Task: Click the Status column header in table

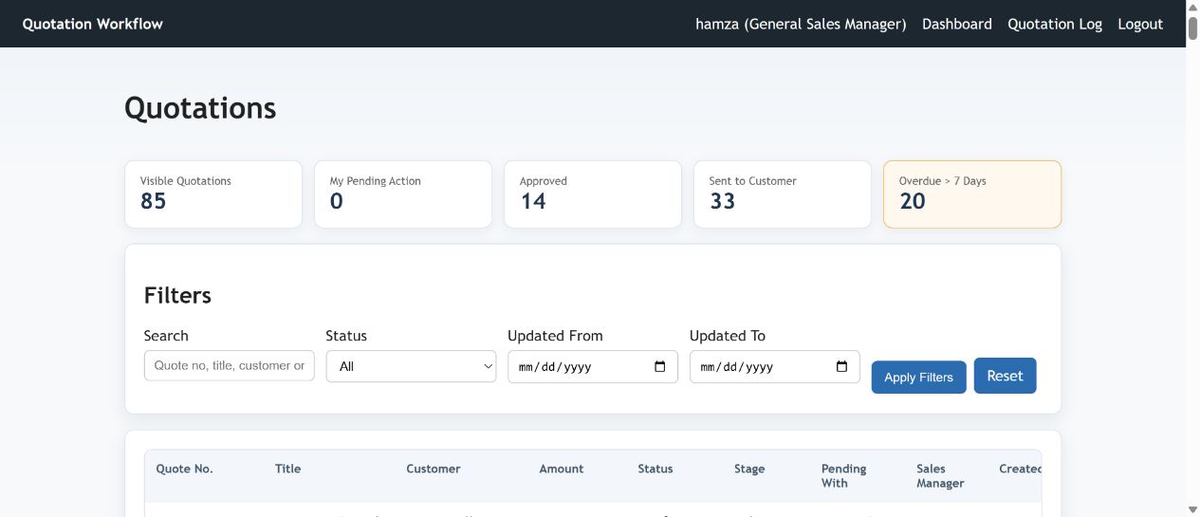Action: click(x=655, y=469)
